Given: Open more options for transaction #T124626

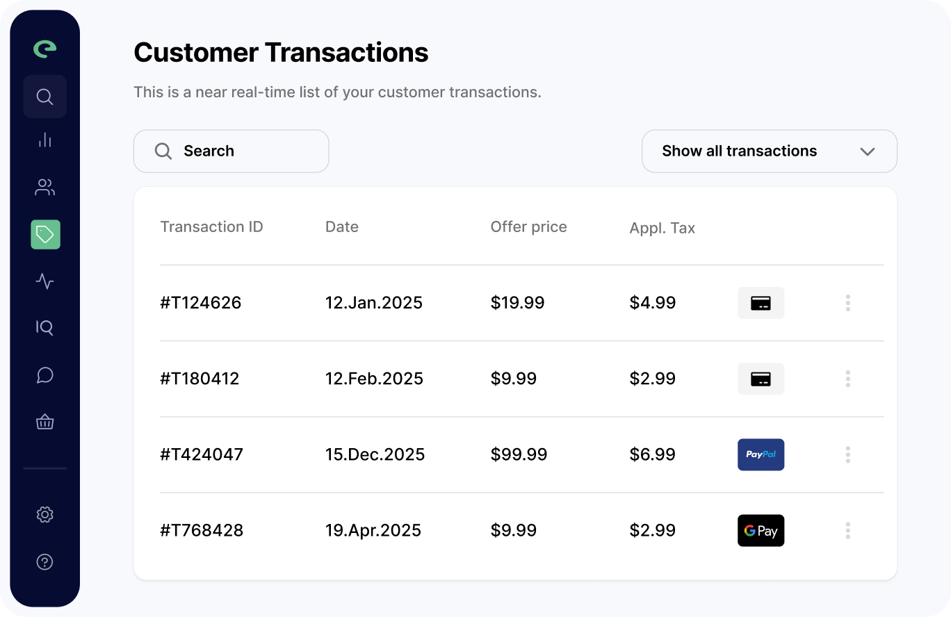Looking at the screenshot, I should 847,303.
